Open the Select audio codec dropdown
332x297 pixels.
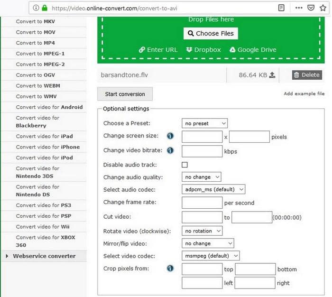coord(213,189)
